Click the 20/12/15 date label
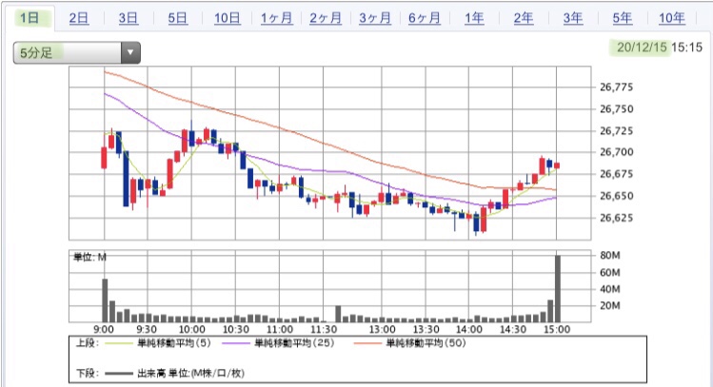 point(642,48)
